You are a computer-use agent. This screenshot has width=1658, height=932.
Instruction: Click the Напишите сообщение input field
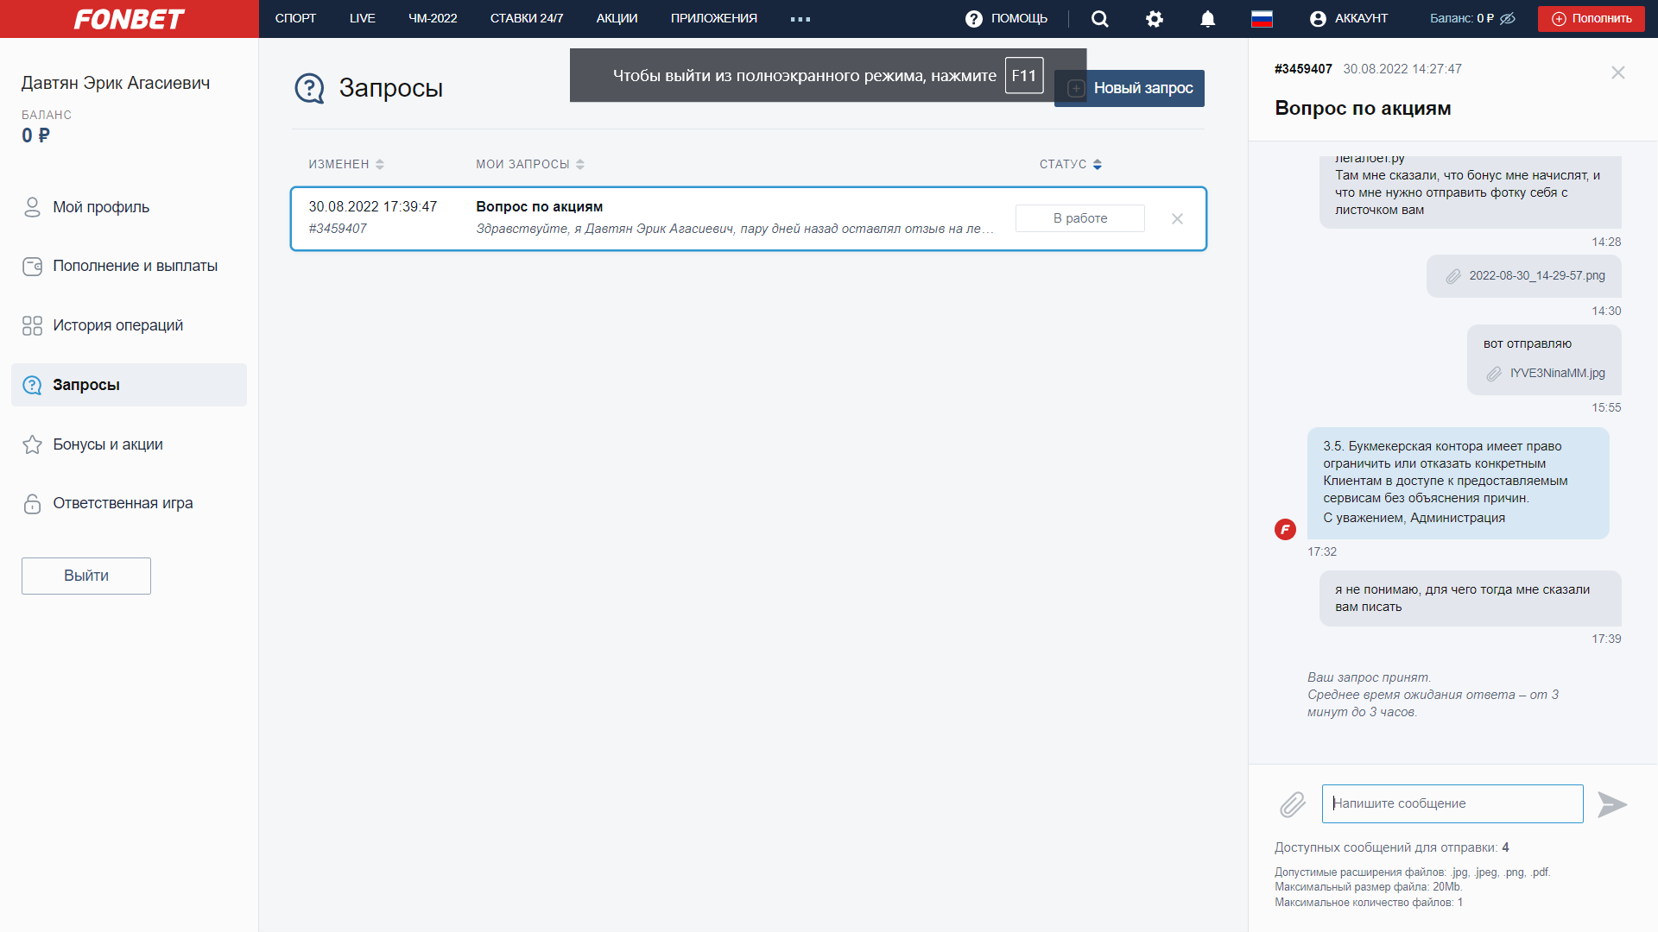(x=1452, y=803)
